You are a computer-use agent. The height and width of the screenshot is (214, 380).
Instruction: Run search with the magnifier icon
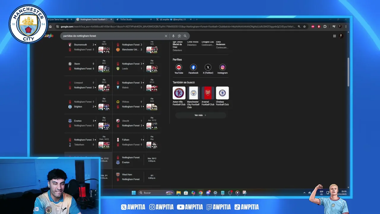click(x=185, y=36)
